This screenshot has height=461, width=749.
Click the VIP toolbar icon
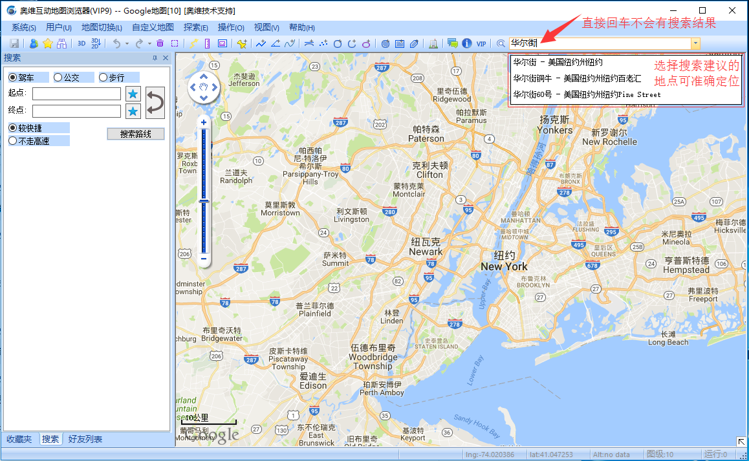[481, 43]
